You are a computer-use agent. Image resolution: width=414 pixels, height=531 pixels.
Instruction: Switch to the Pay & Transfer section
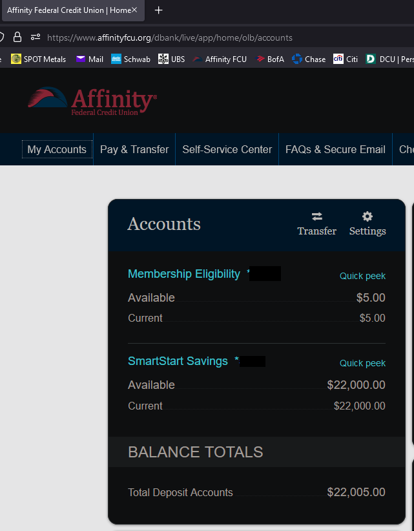click(x=134, y=149)
